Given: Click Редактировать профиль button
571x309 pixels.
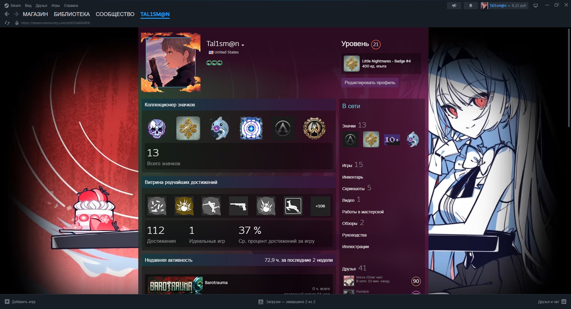Looking at the screenshot, I should 370,83.
